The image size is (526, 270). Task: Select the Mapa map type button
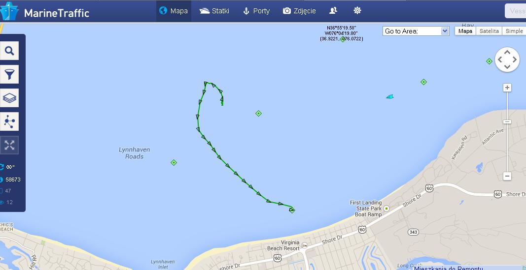click(x=465, y=31)
